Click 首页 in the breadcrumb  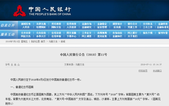(x=43, y=42)
